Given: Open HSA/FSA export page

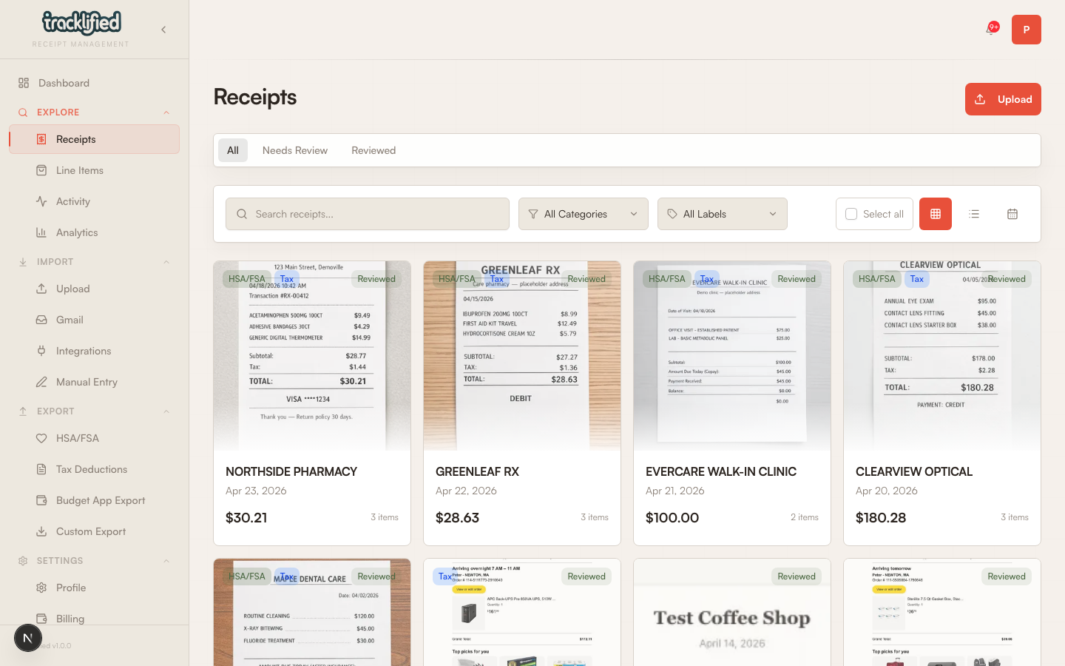Looking at the screenshot, I should tap(94, 438).
